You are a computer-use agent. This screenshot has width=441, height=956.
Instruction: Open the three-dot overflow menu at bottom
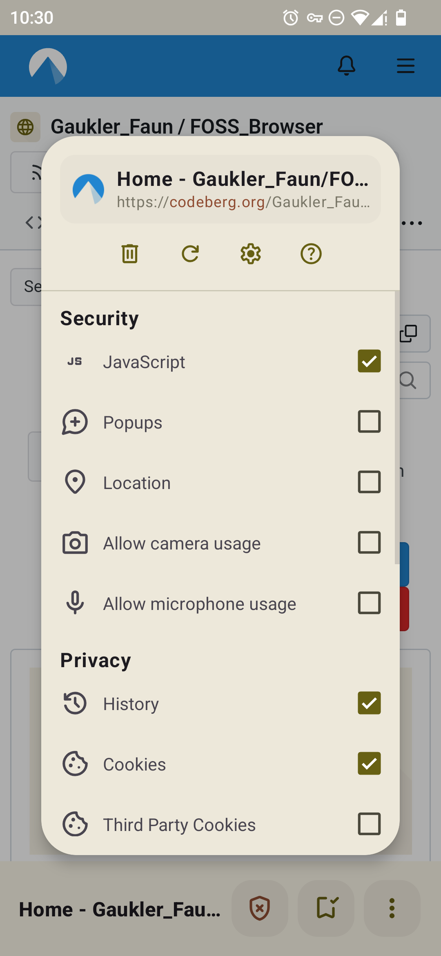392,908
